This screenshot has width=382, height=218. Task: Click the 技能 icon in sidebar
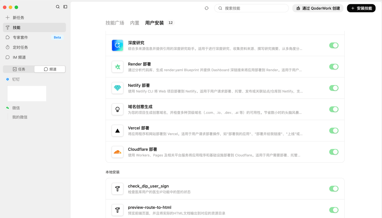click(x=8, y=28)
